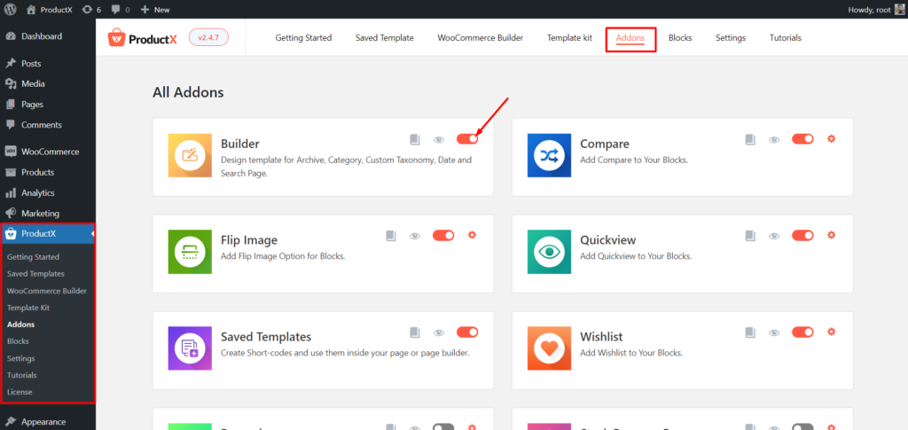Open Compare addon settings gear
Viewport: 908px width, 430px height.
(832, 139)
